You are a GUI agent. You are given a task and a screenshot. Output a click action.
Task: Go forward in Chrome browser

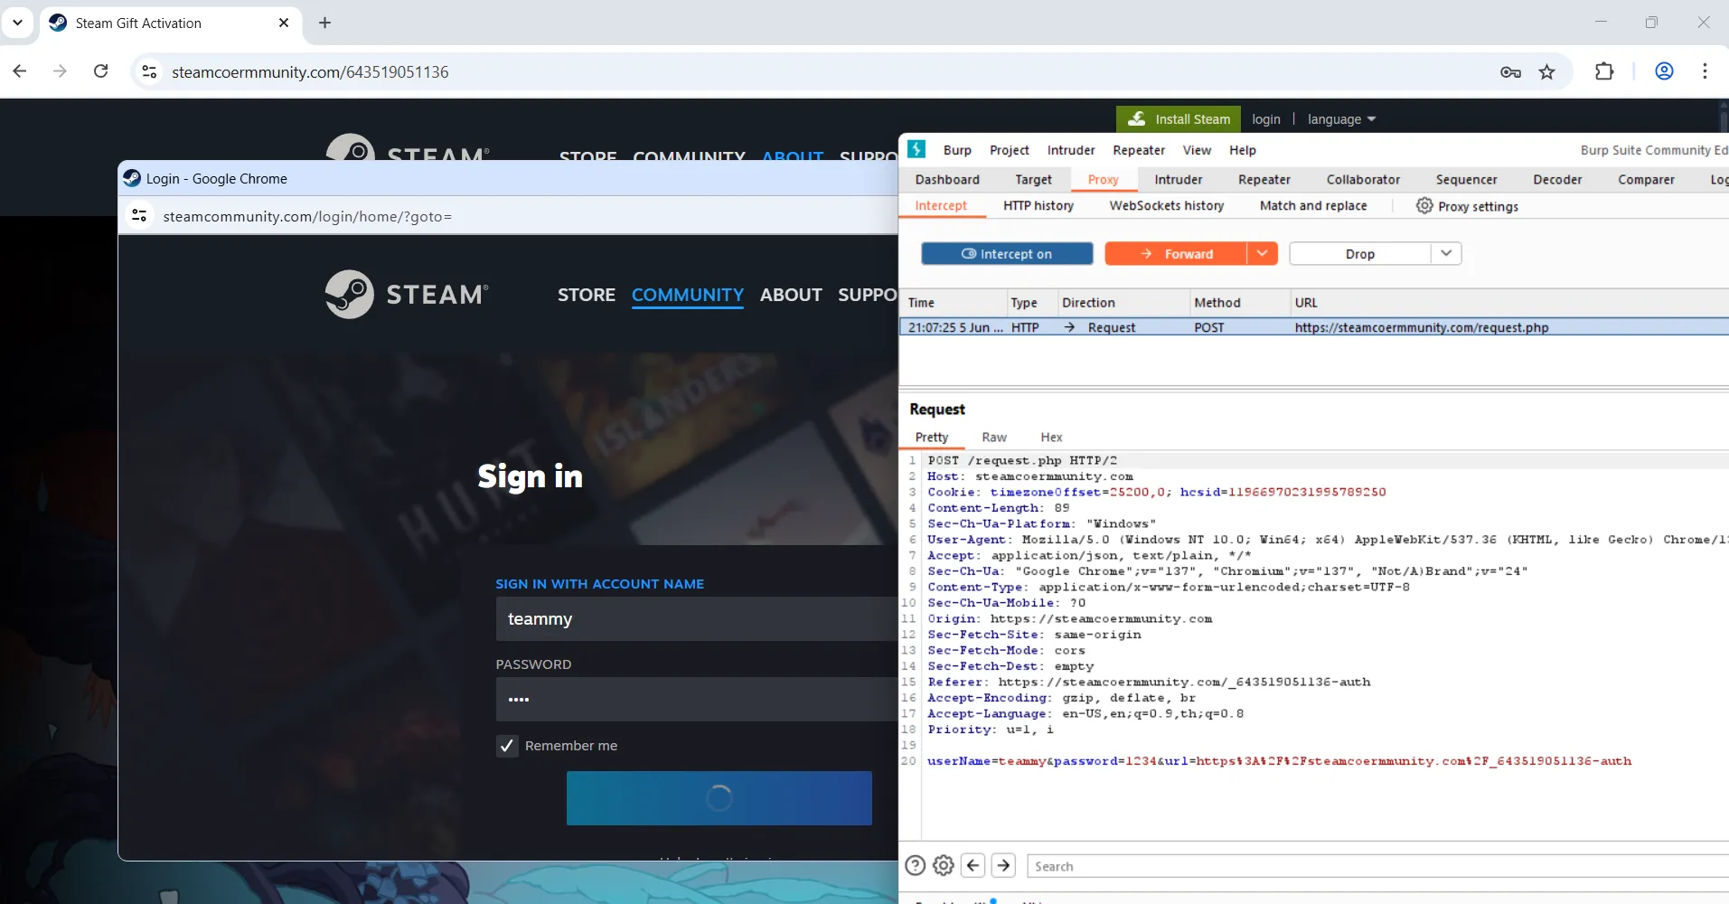(x=60, y=71)
